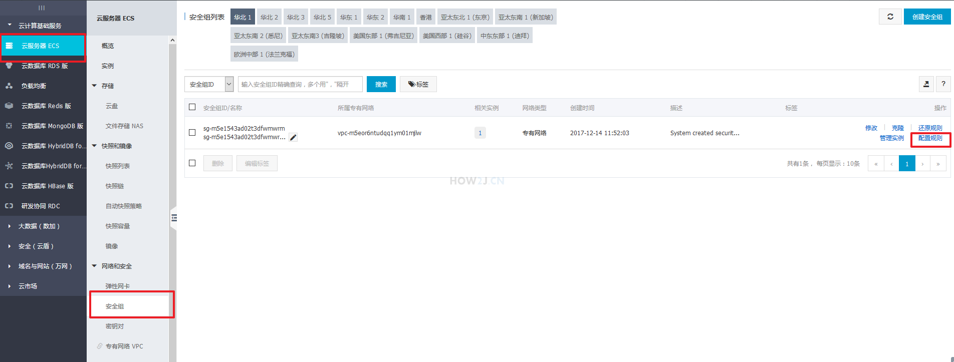Collapse the 快照和镜像 tree group
Image resolution: width=954 pixels, height=362 pixels.
tap(94, 146)
